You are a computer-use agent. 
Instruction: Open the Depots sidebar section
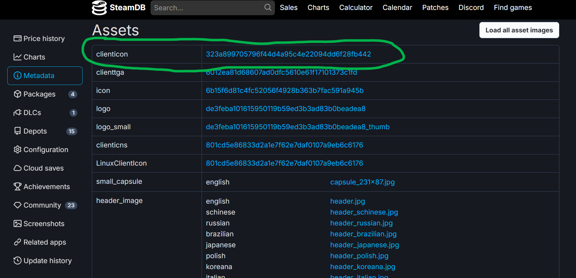35,131
